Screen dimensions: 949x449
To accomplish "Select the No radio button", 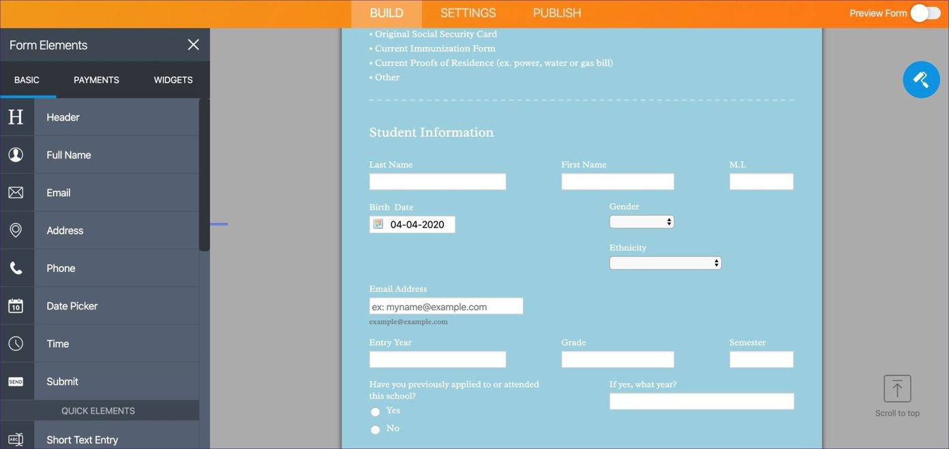I will tap(375, 429).
